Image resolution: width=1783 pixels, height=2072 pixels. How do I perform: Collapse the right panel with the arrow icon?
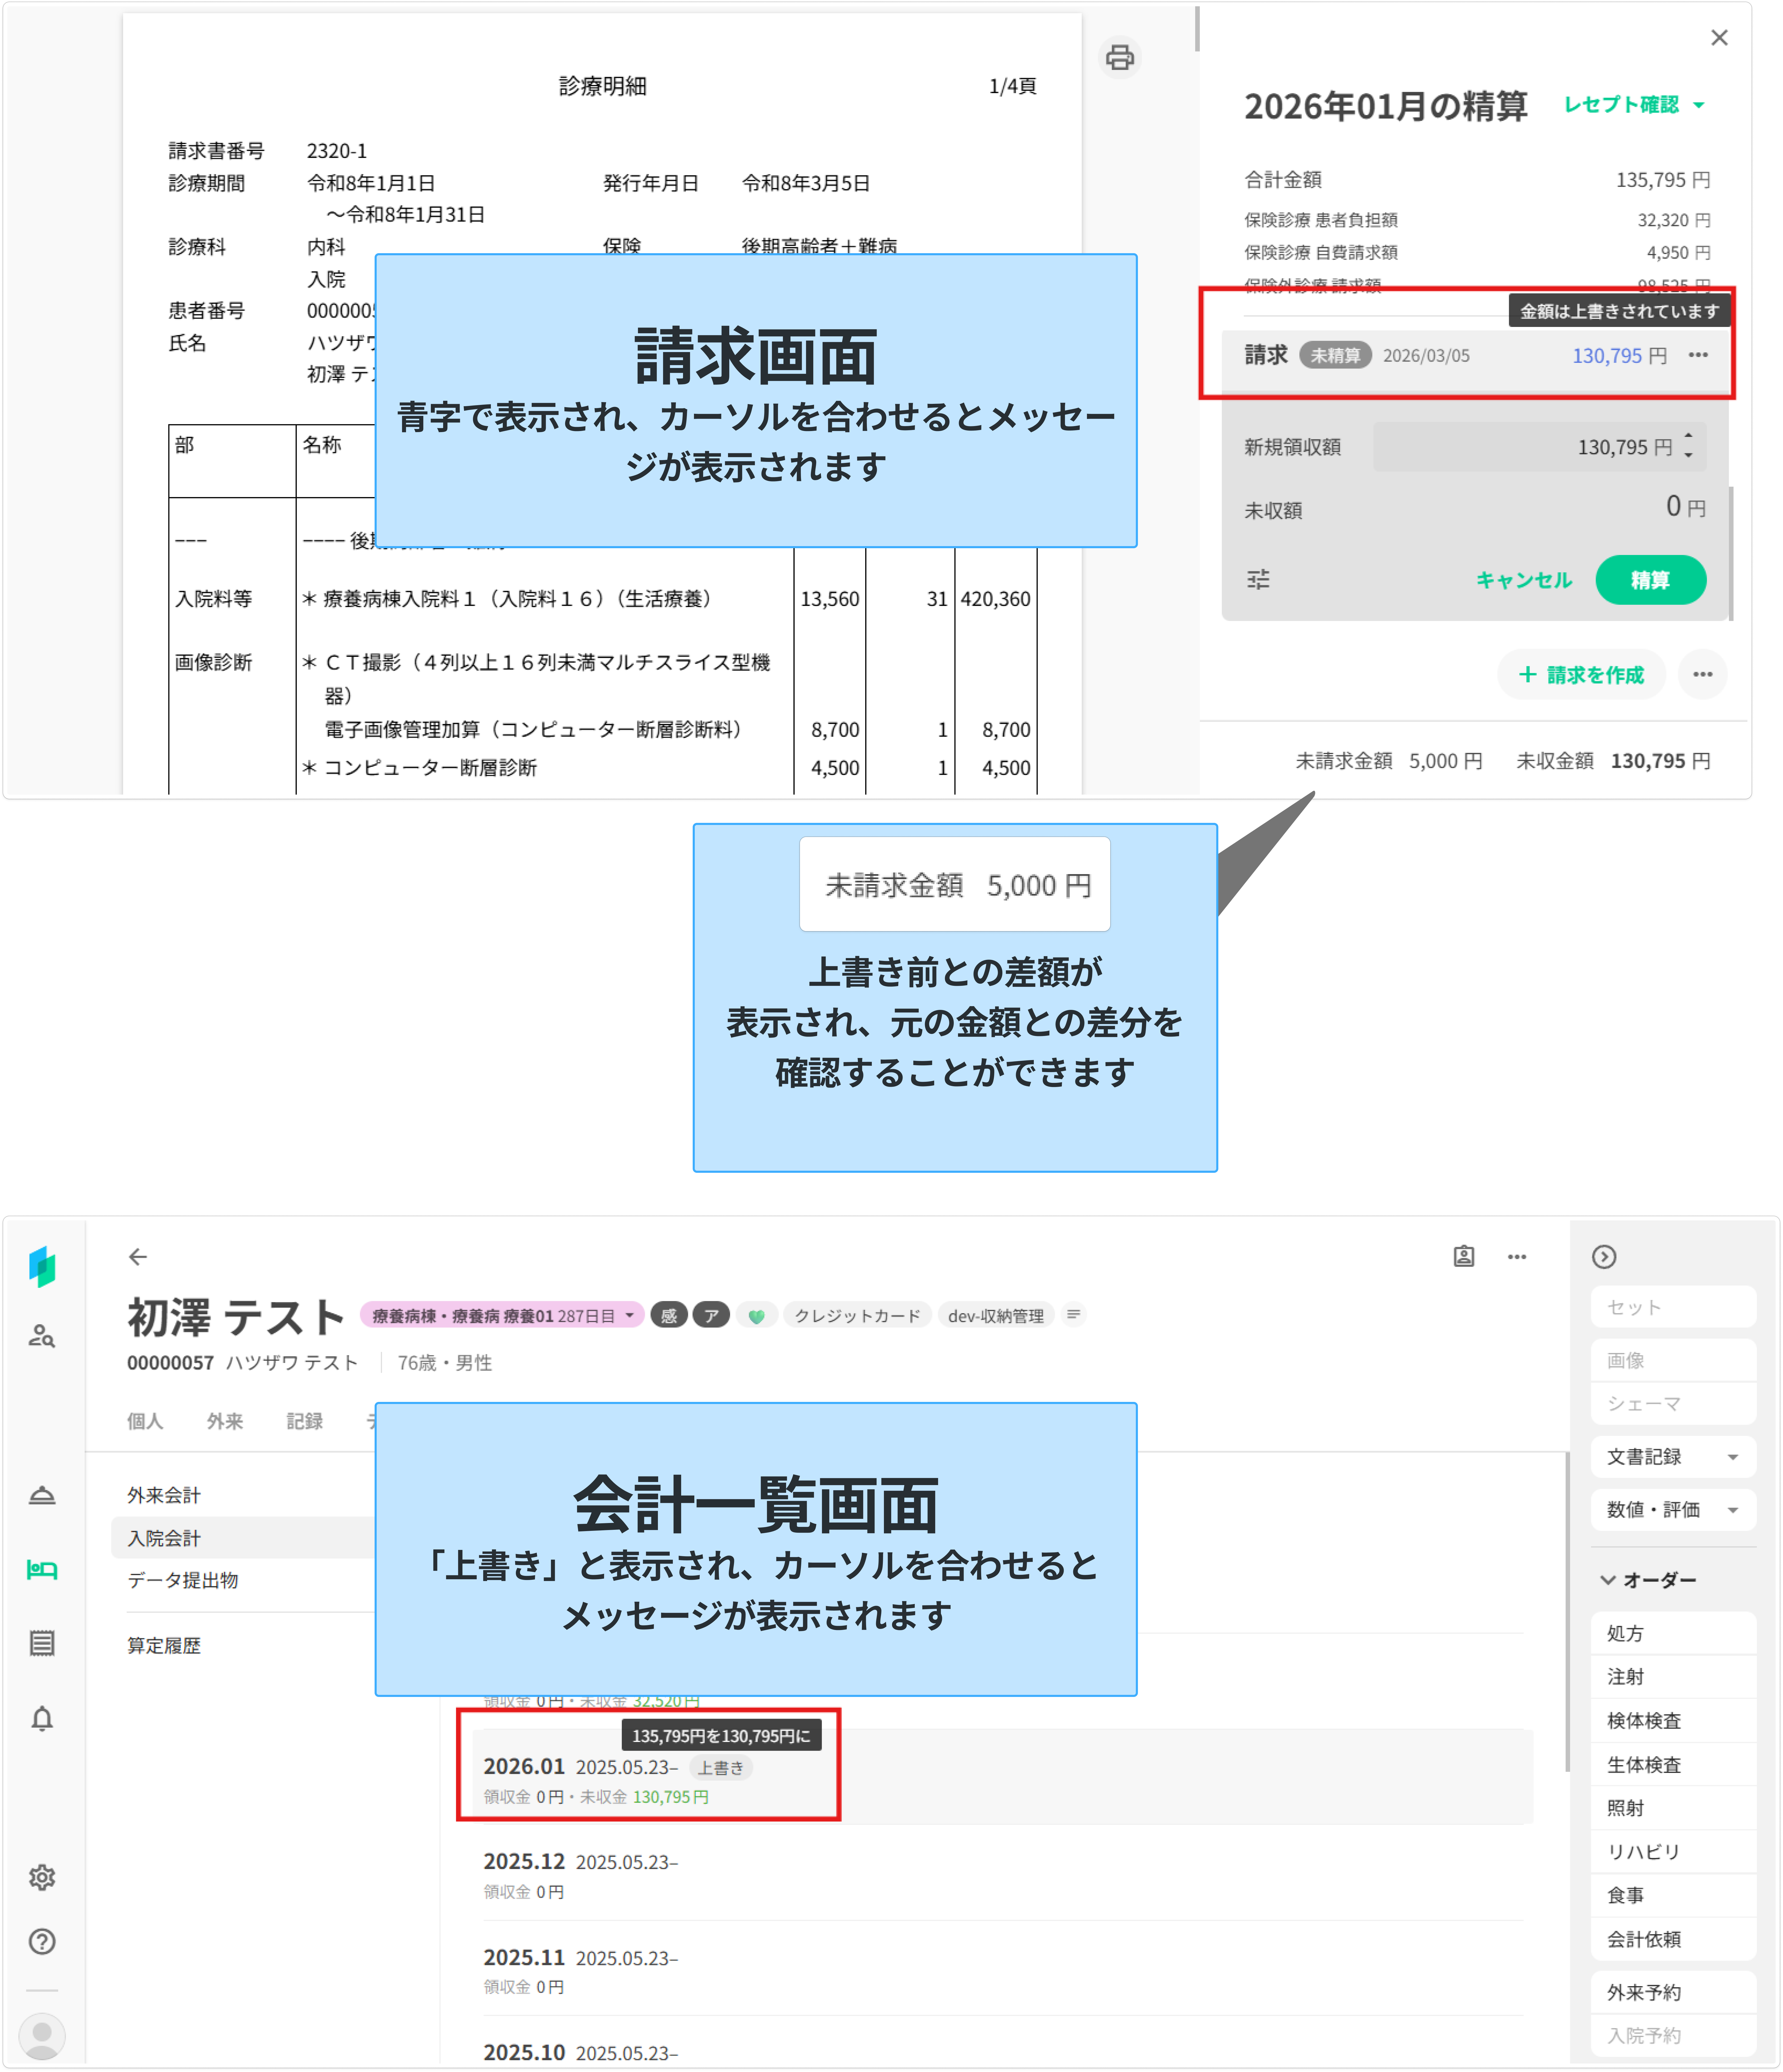pyautogui.click(x=1604, y=1257)
